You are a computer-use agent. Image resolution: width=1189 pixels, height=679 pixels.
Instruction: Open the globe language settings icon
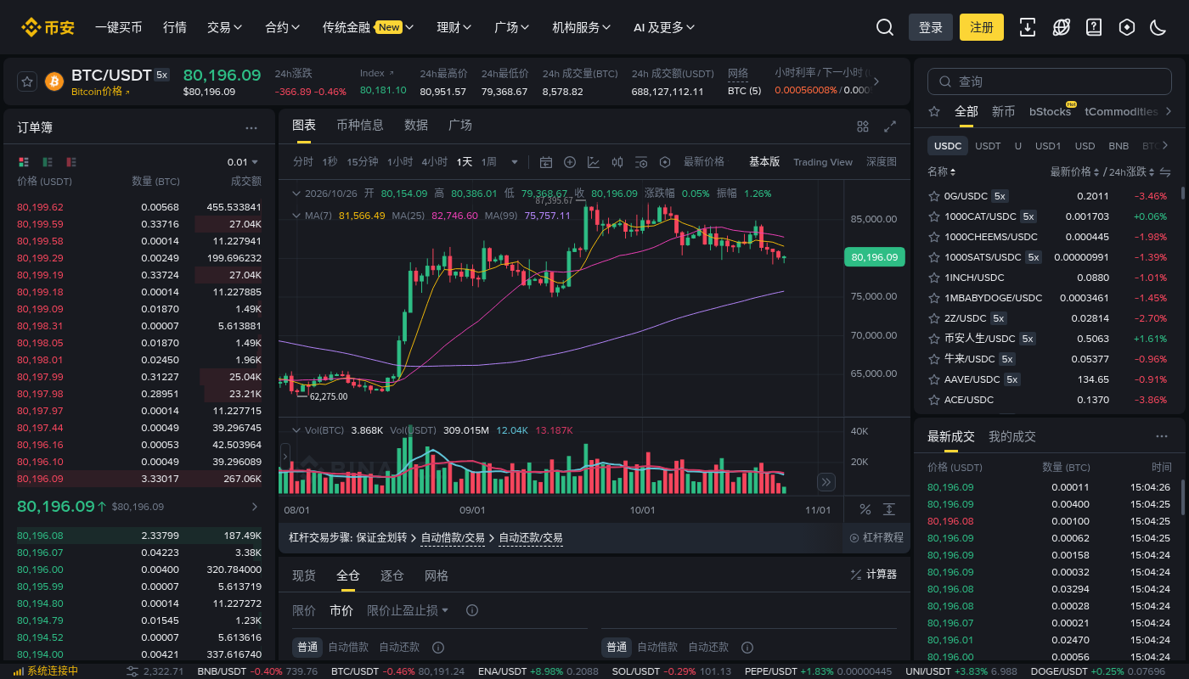(1061, 27)
